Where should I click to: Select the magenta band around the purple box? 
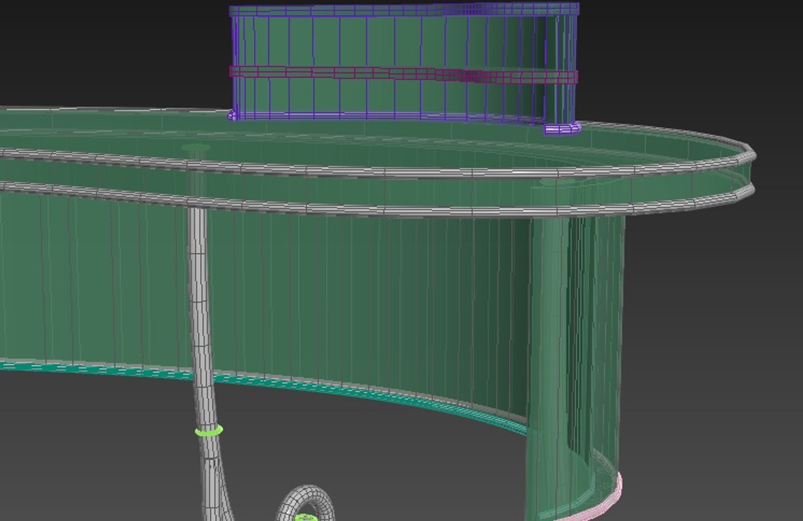pos(404,75)
